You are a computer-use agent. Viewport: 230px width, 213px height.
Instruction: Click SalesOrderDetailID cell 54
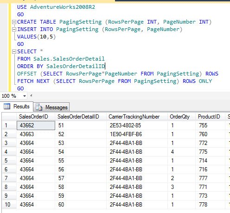pos(81,152)
